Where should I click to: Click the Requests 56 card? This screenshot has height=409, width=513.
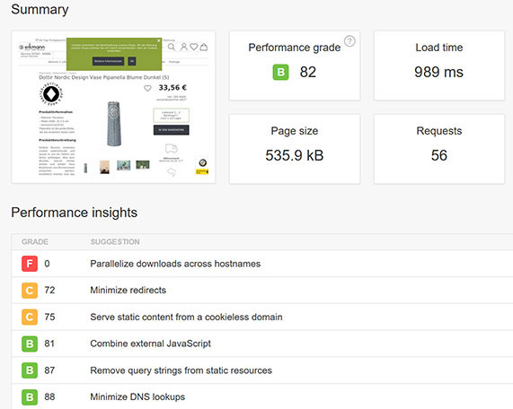[x=439, y=149]
